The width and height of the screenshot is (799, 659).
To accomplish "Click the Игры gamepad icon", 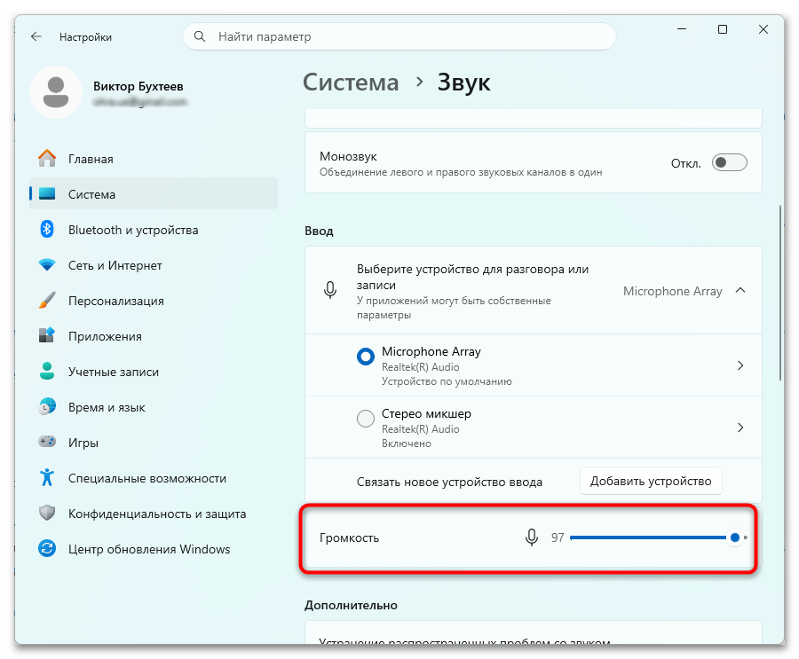I will (47, 442).
